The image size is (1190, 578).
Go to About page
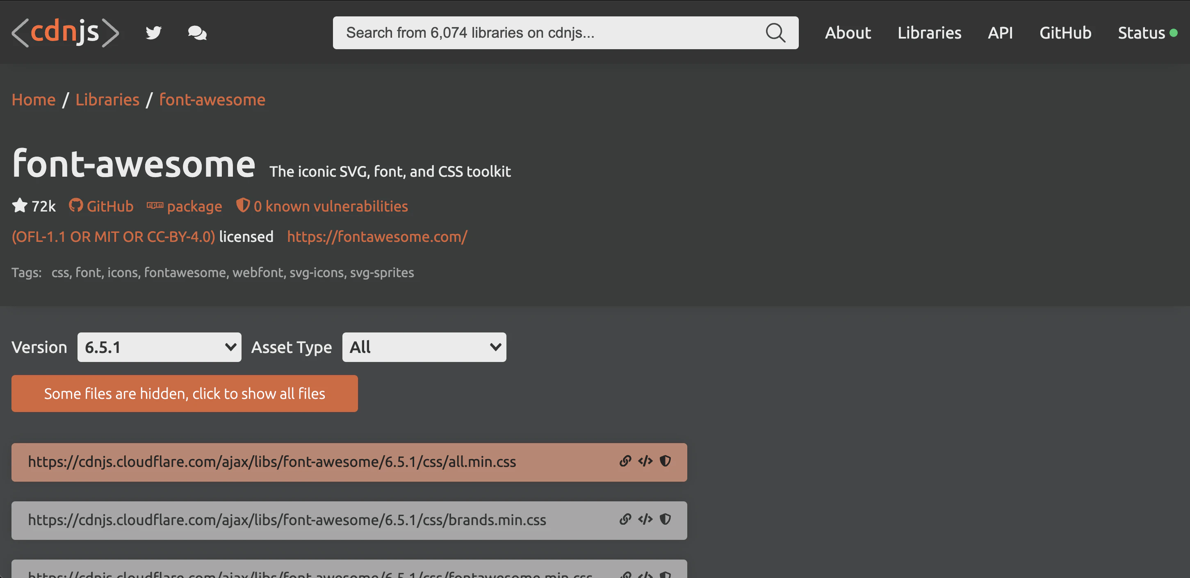(848, 33)
